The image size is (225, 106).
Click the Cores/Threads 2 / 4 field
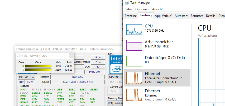98,62
